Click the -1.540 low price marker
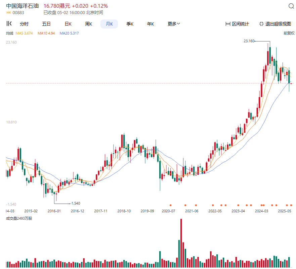Viewport: 296px width, 269px height. pos(75,203)
